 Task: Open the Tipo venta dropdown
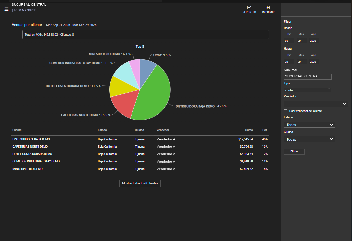click(x=308, y=90)
